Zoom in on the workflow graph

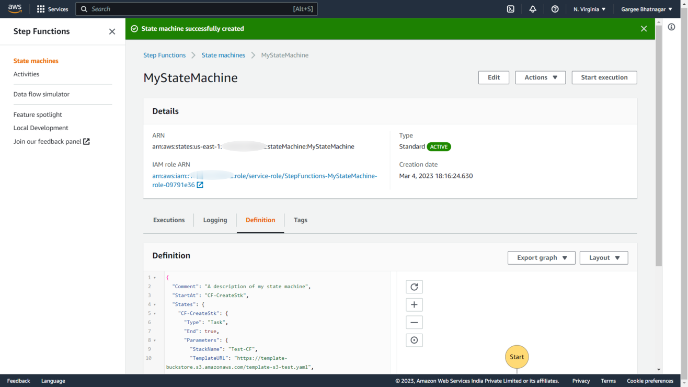click(x=414, y=305)
